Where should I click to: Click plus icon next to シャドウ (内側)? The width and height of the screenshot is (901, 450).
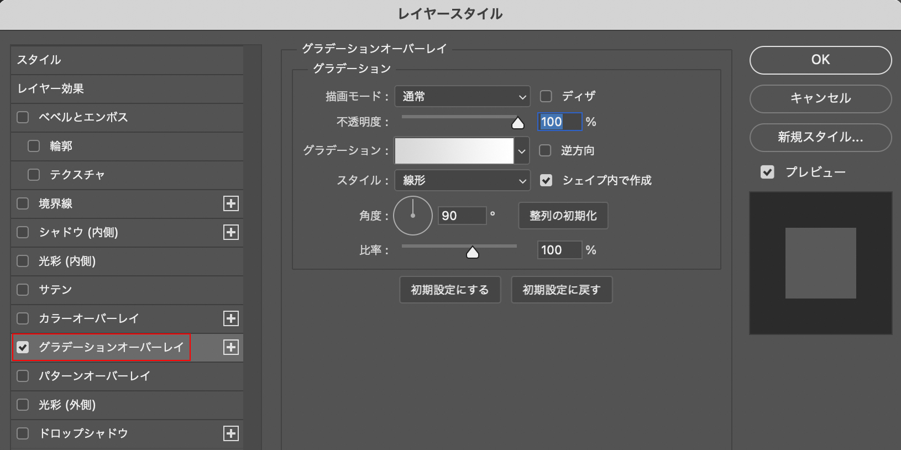coord(231,232)
